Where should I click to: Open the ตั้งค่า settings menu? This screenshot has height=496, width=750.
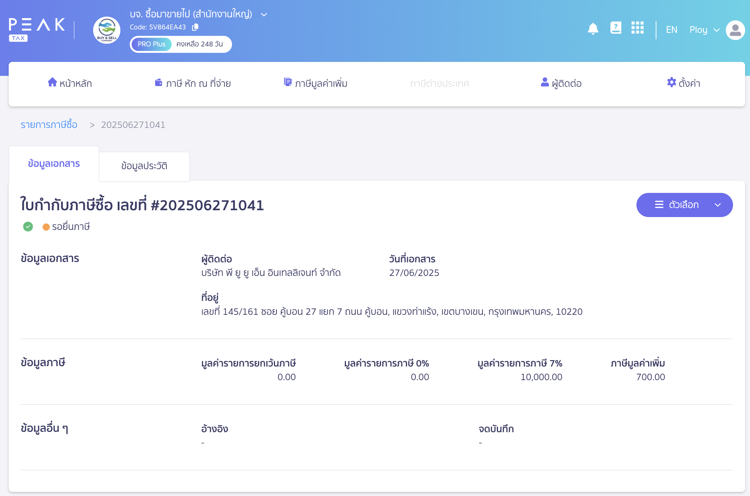683,83
